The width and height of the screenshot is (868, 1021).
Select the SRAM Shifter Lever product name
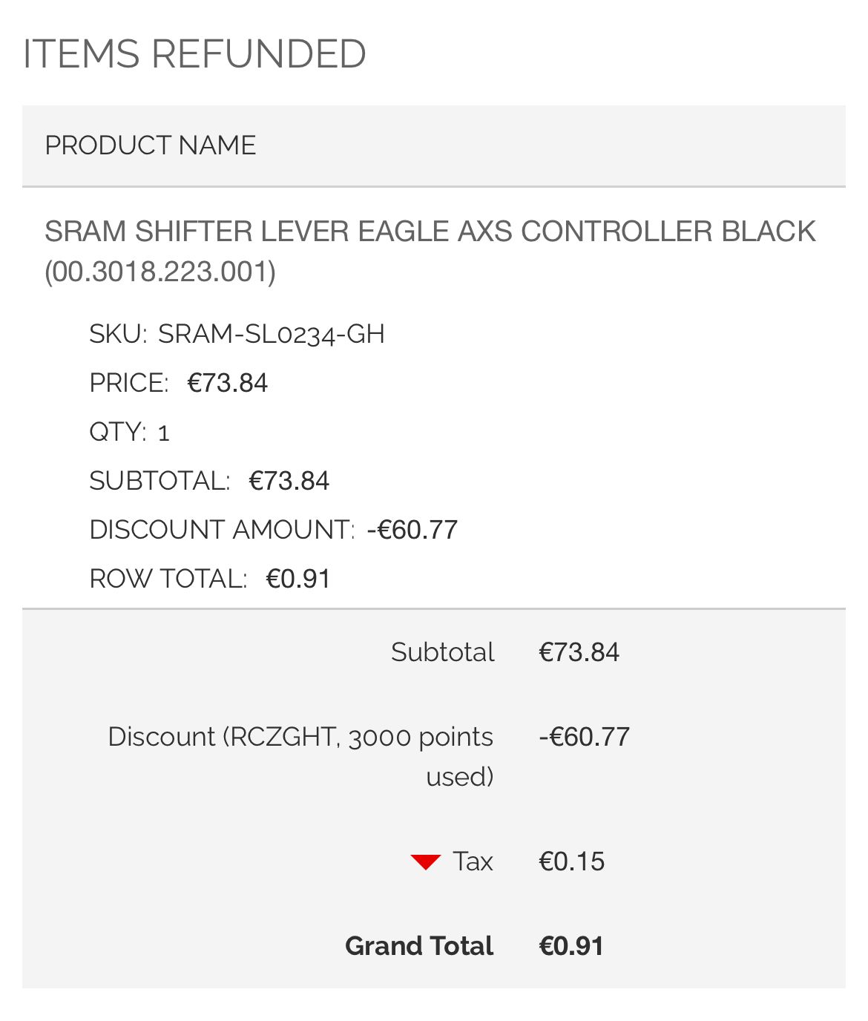tap(430, 251)
